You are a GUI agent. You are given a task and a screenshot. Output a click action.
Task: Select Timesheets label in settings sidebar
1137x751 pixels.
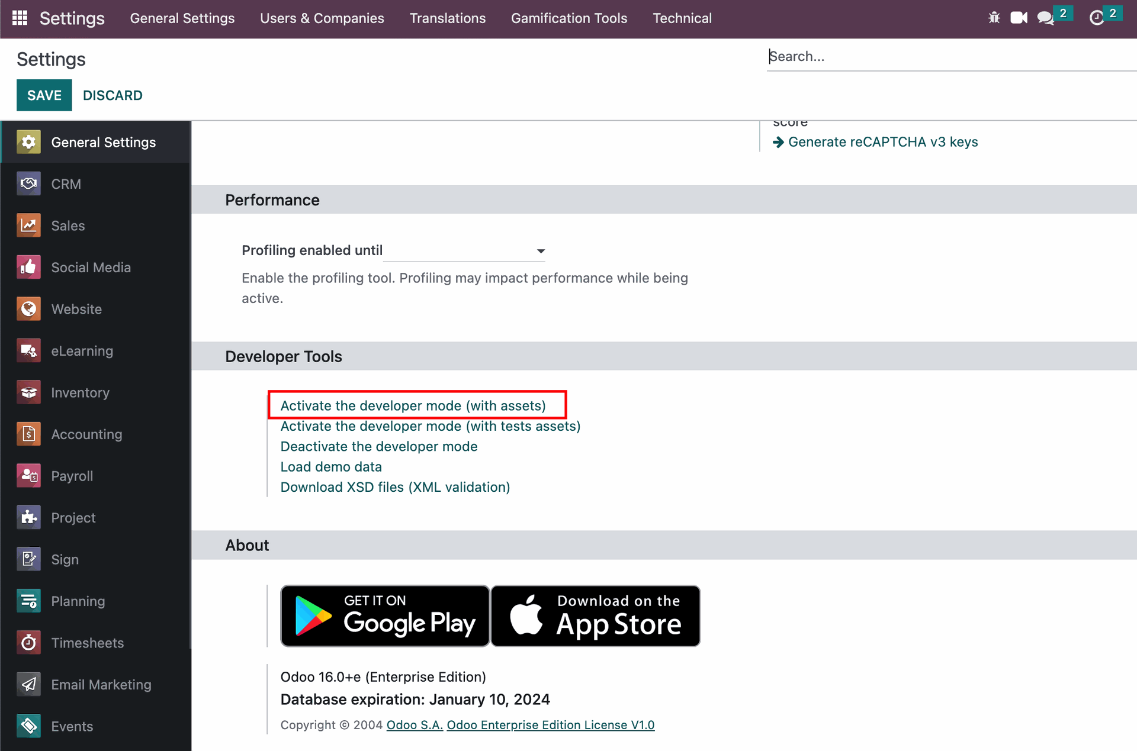coord(88,643)
